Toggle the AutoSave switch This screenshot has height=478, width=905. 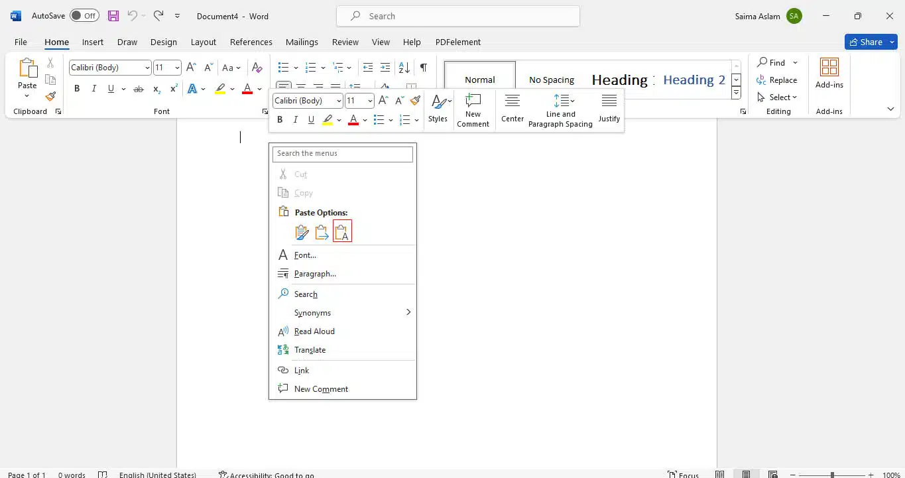pos(84,15)
